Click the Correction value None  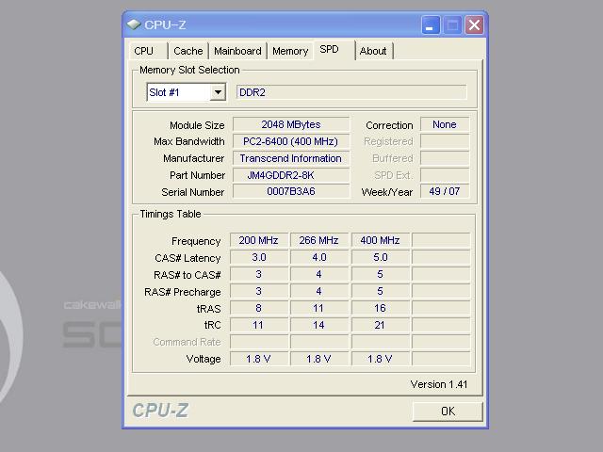[445, 124]
